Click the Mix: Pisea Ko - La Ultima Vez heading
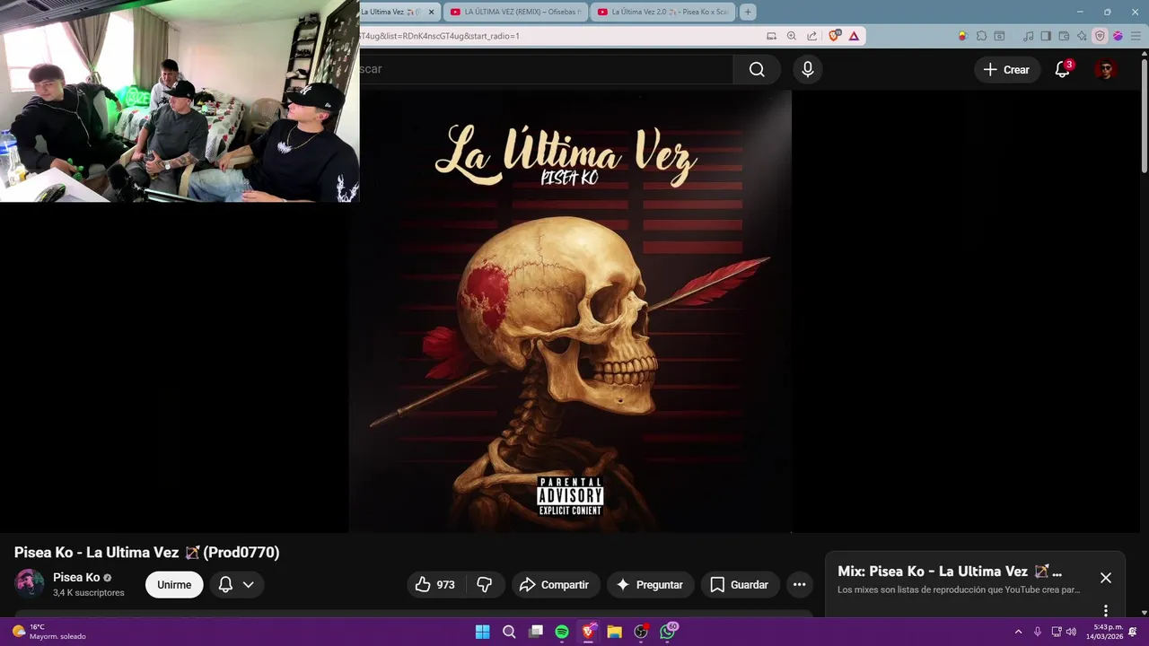The image size is (1149, 646). point(950,571)
